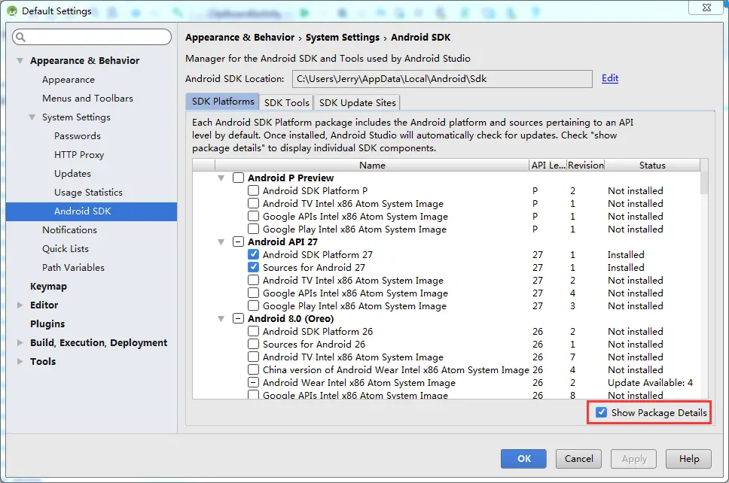Open Notifications settings

pos(70,230)
